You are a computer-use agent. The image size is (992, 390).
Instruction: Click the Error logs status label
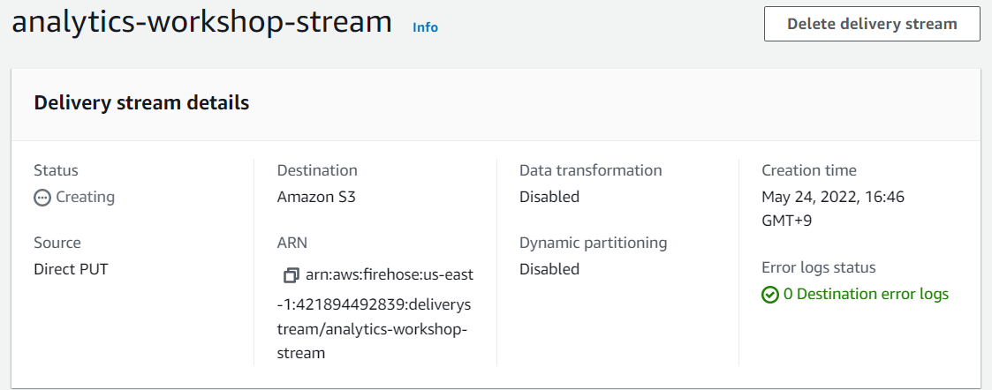pos(819,267)
